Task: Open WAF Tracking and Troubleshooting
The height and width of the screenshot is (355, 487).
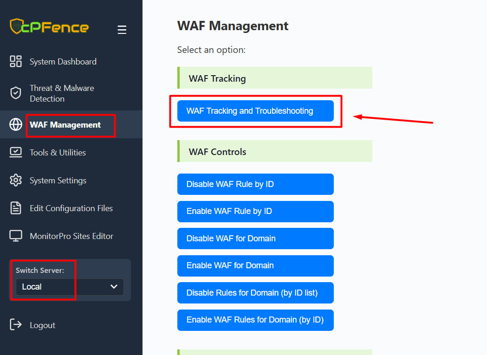Action: [255, 111]
